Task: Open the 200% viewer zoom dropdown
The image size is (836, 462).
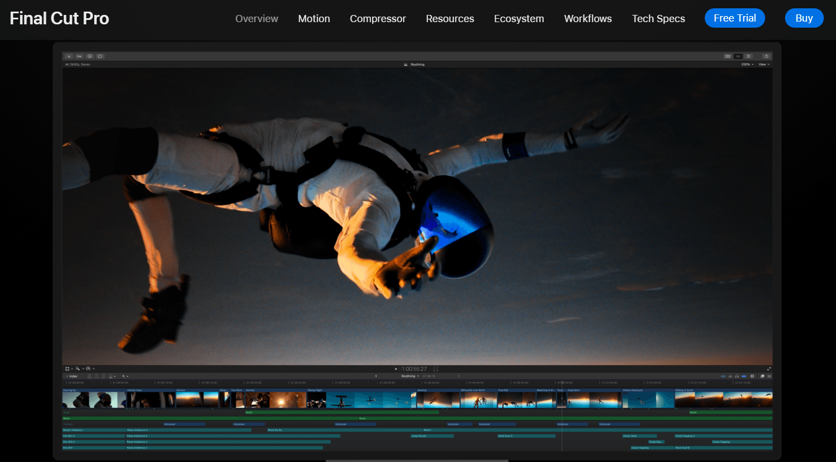Action: point(747,64)
